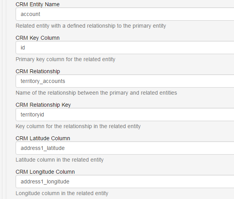Click the "Longitude column in the related entity" hint

tap(62, 194)
